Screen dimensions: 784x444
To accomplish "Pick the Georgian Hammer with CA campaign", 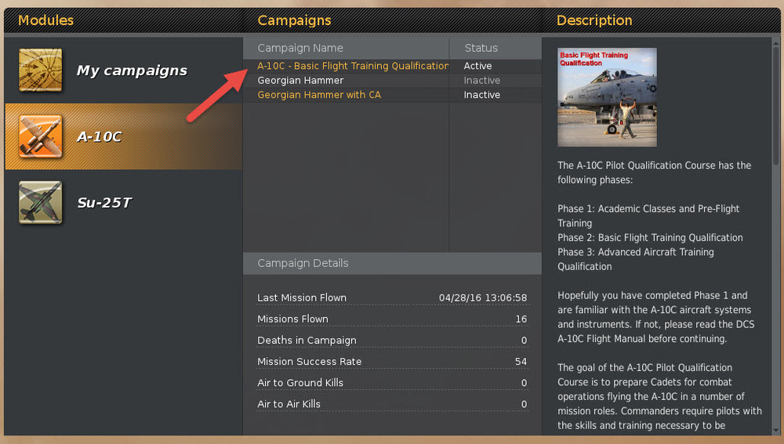I will (x=319, y=95).
